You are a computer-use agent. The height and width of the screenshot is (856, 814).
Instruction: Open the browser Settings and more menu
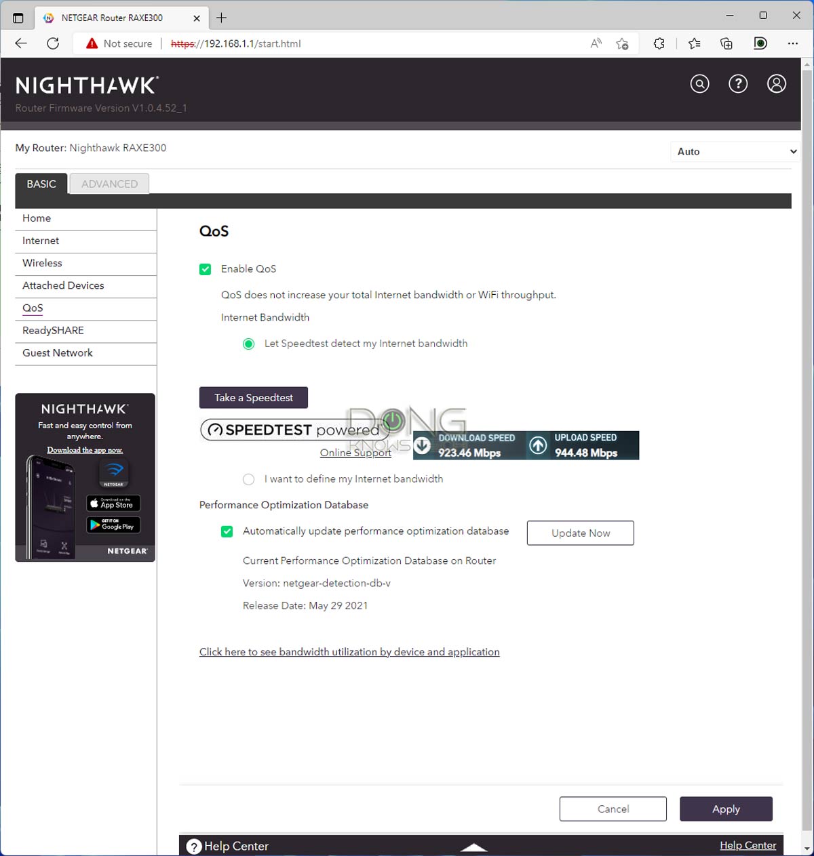pyautogui.click(x=793, y=43)
